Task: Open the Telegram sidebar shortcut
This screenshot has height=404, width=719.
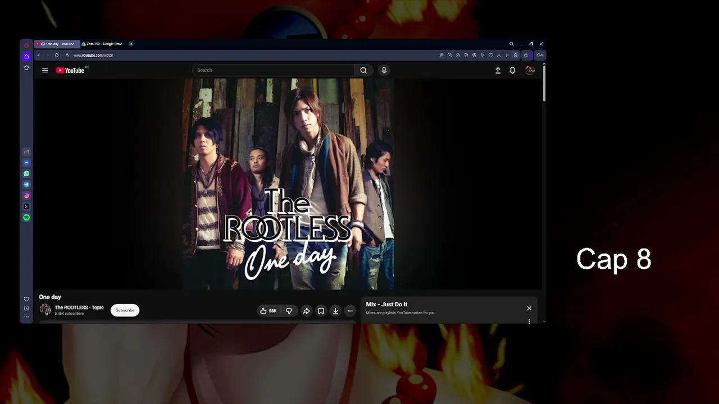Action: 26,185
